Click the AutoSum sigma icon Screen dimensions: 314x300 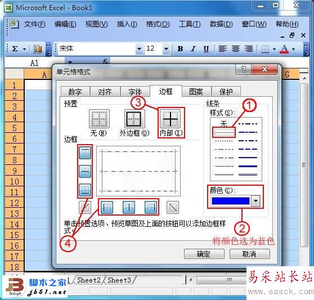pos(15,48)
